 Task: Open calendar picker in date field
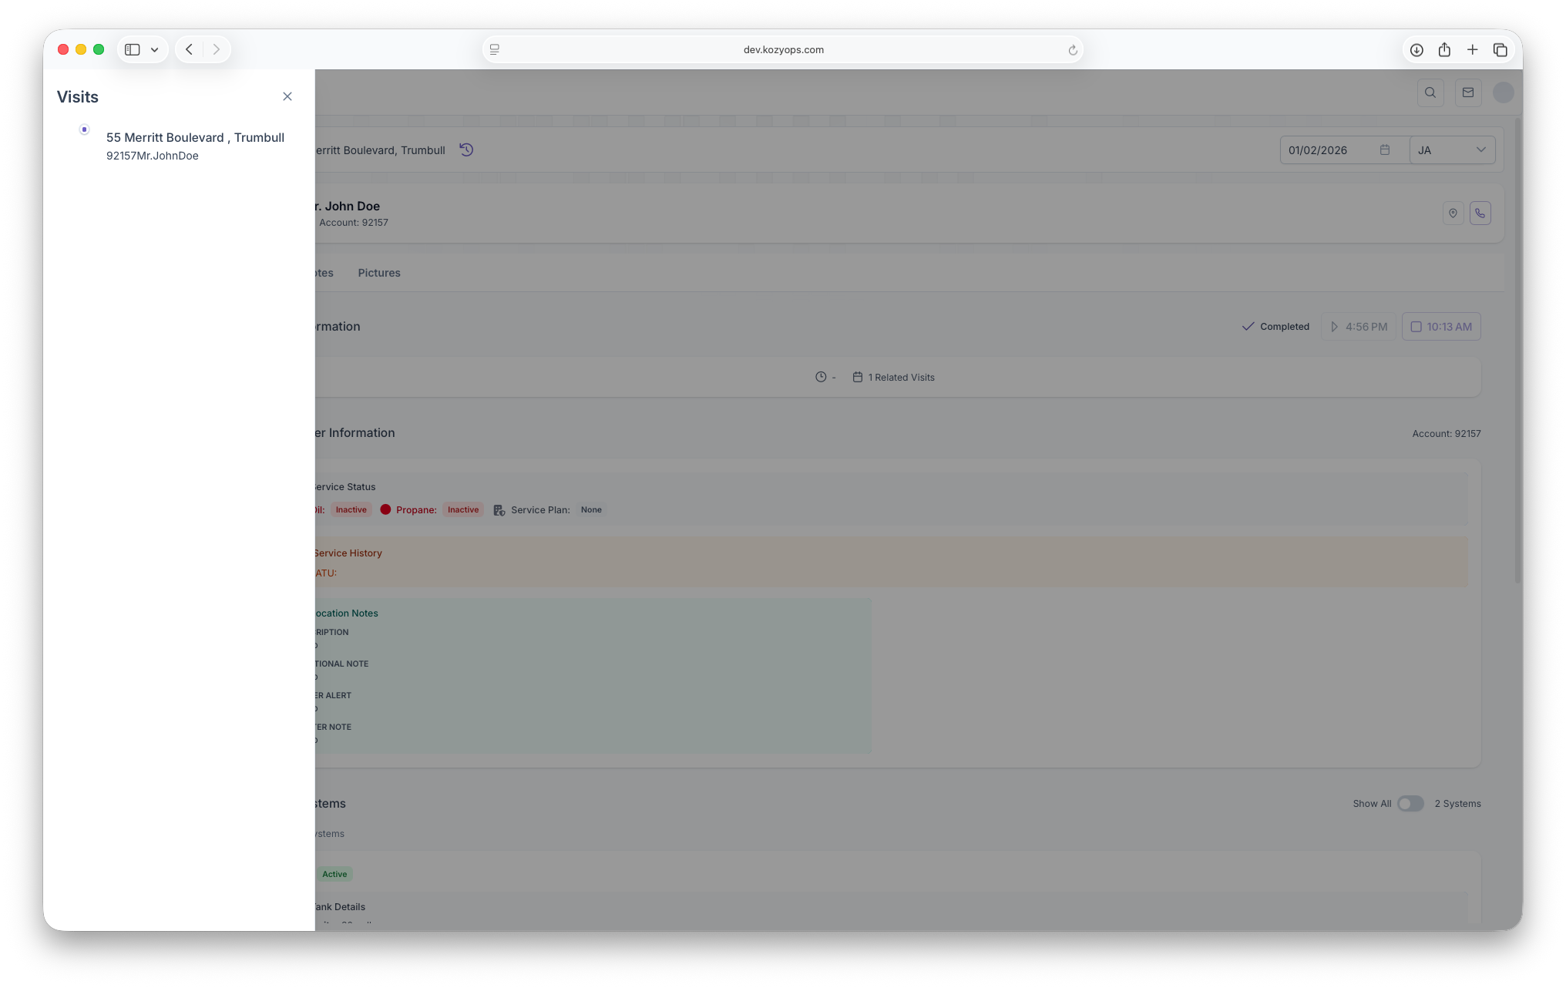tap(1385, 150)
